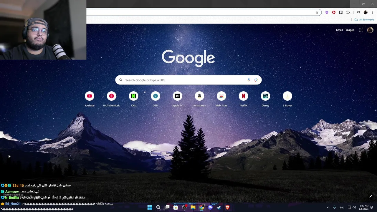Bookmark this tab with the star icon

(317, 12)
